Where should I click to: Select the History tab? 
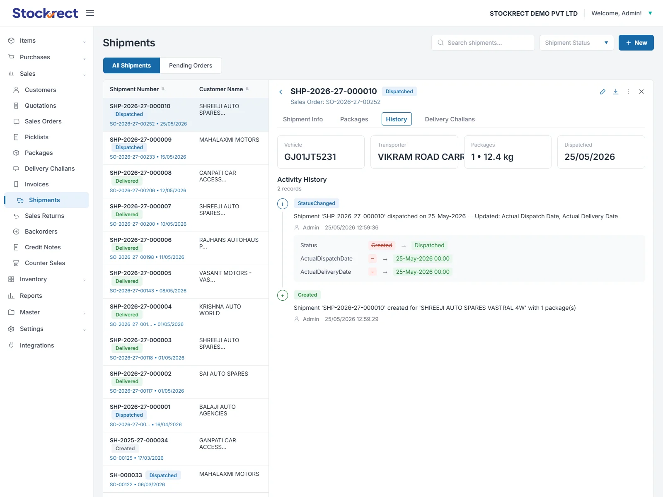(x=397, y=119)
